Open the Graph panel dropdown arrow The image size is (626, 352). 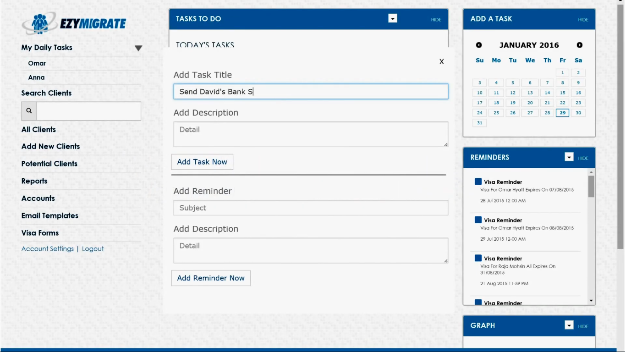pos(569,325)
